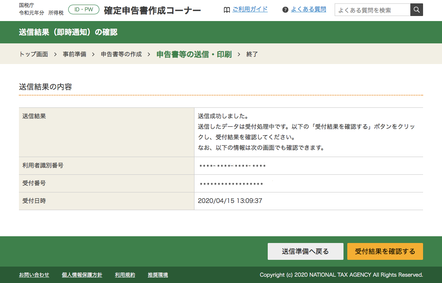442x283 pixels.
Task: Open the 個人情報保護方針 privacy policy
Action: 82,275
